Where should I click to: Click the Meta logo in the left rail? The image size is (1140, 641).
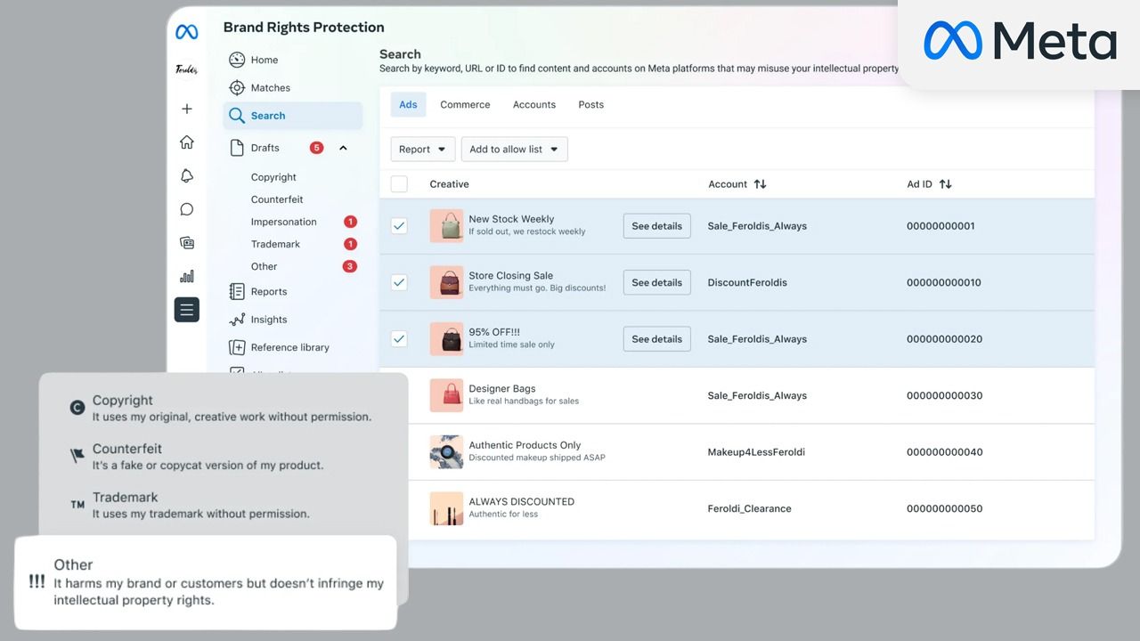[186, 32]
